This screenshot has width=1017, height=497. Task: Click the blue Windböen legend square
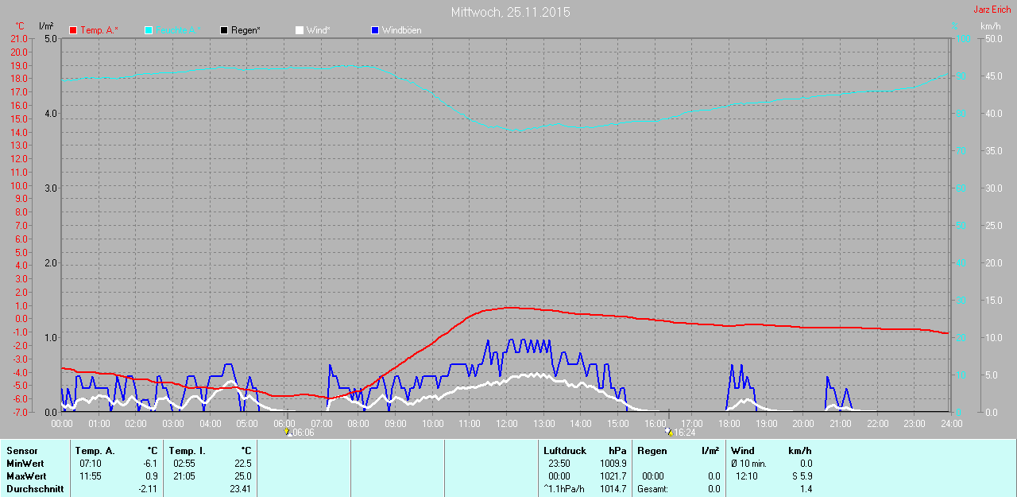click(375, 30)
